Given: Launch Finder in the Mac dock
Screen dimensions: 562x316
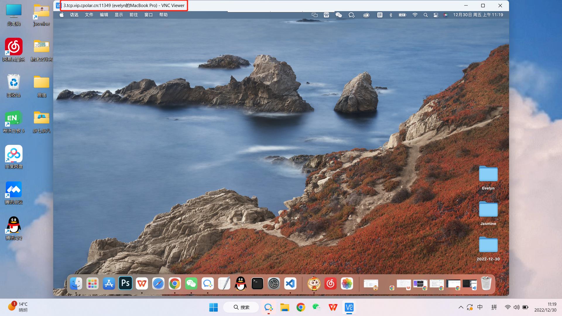Looking at the screenshot, I should [76, 283].
